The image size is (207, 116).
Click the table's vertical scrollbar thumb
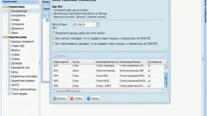coord(166,78)
